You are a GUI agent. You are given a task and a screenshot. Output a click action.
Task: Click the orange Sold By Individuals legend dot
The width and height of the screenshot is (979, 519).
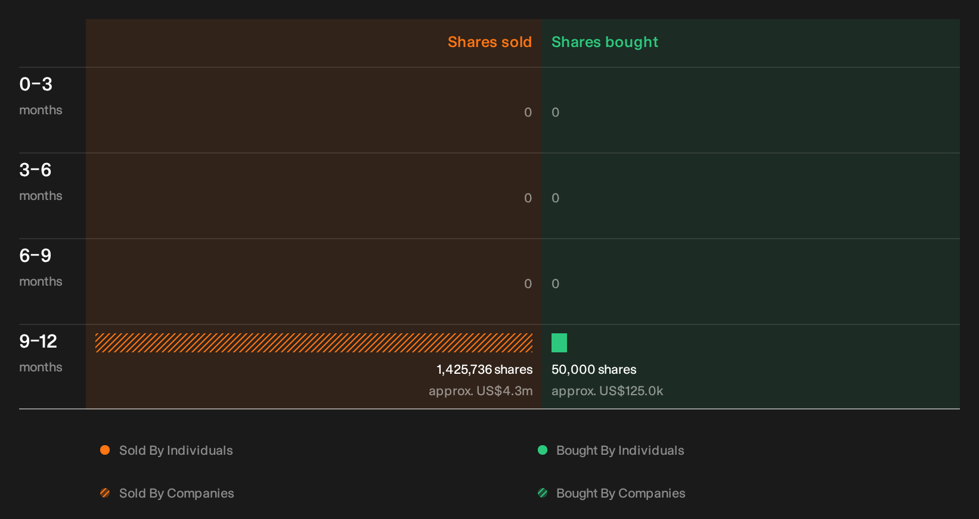coord(105,450)
